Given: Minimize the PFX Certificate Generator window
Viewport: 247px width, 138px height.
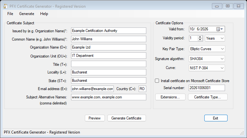Looking at the screenshot, I should coord(217,6).
